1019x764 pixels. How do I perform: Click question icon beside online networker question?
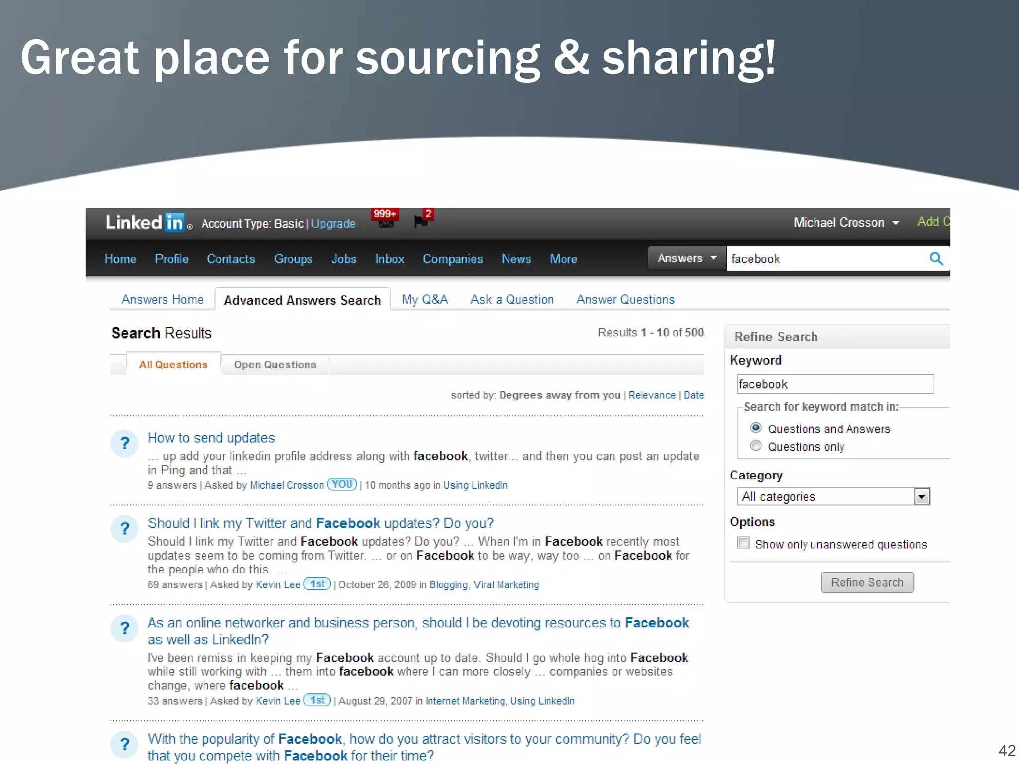[x=124, y=628]
